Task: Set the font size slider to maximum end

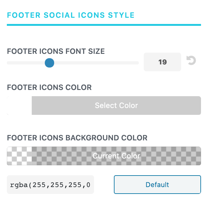Action: (x=138, y=63)
